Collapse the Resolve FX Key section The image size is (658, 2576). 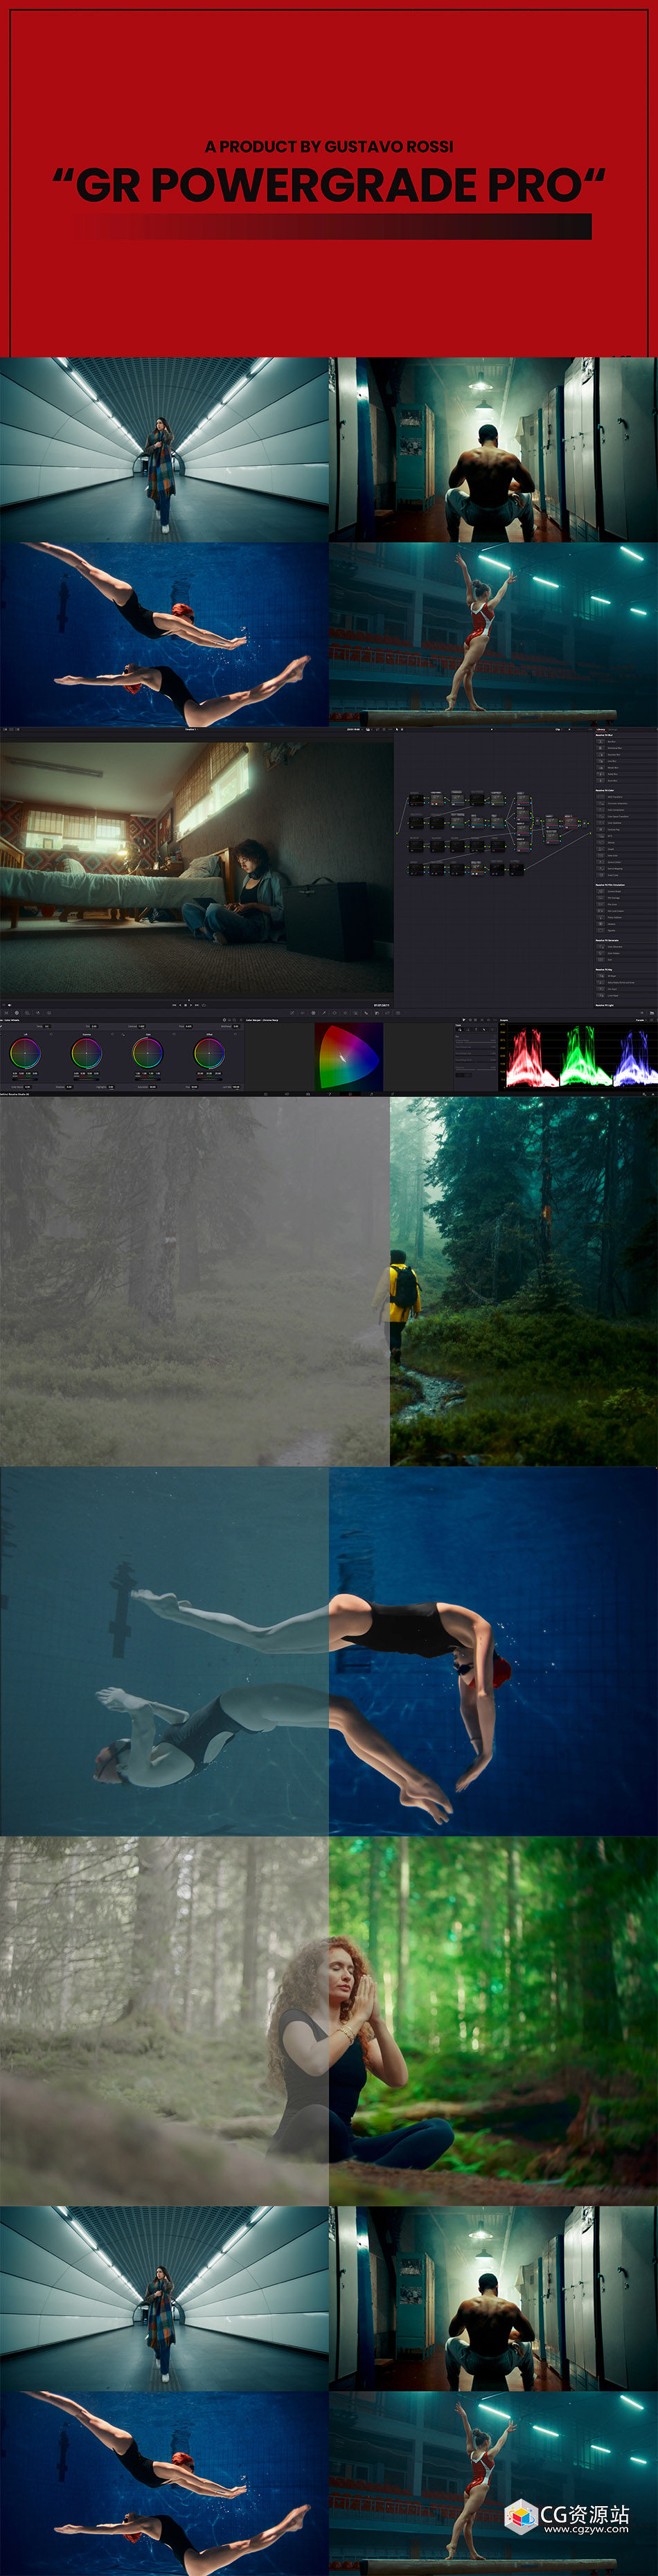click(x=604, y=970)
